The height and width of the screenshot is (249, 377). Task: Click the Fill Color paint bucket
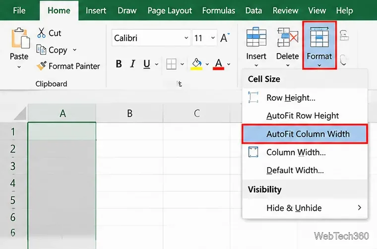click(x=196, y=64)
